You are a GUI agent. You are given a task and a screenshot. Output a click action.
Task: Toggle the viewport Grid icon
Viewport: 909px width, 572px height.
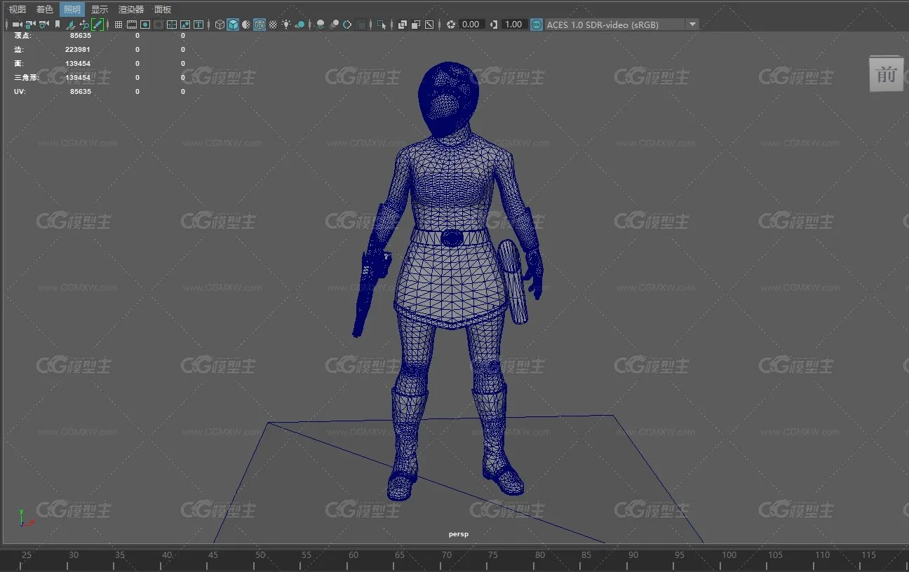pyautogui.click(x=119, y=25)
